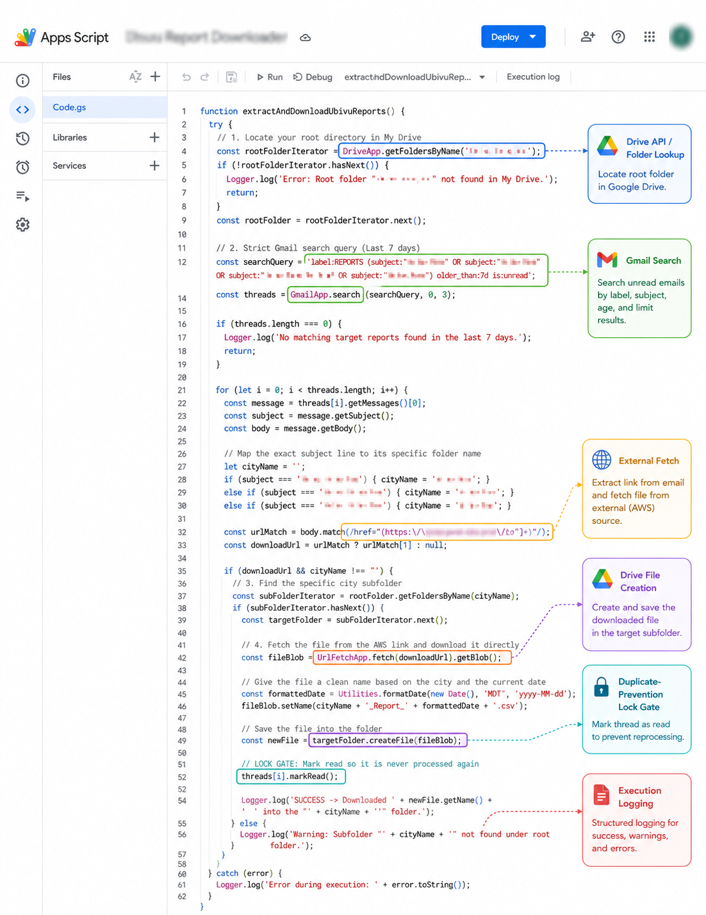Debug the selected function
Image resolution: width=706 pixels, height=915 pixels.
point(313,77)
